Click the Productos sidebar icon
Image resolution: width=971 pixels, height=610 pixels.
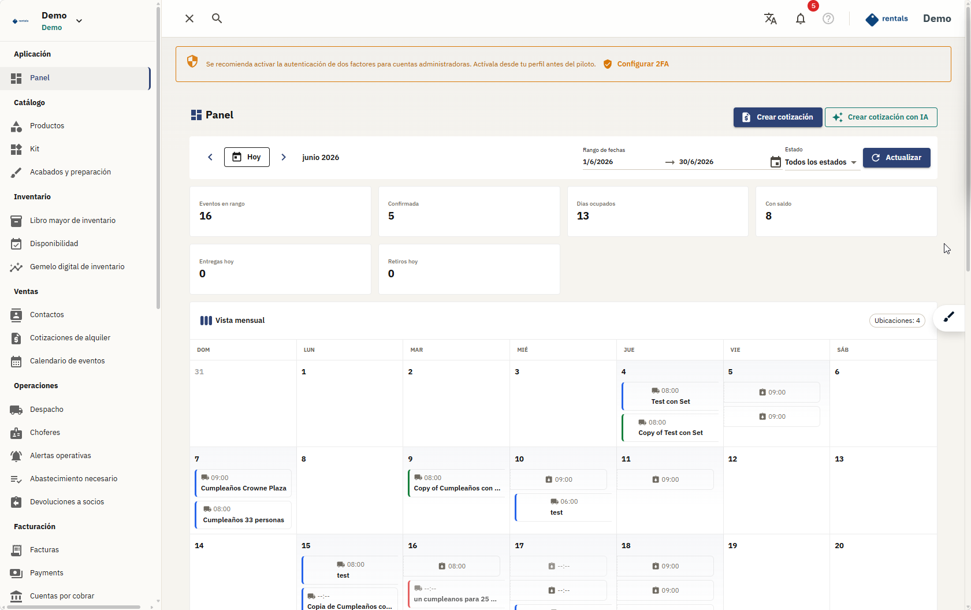click(16, 126)
